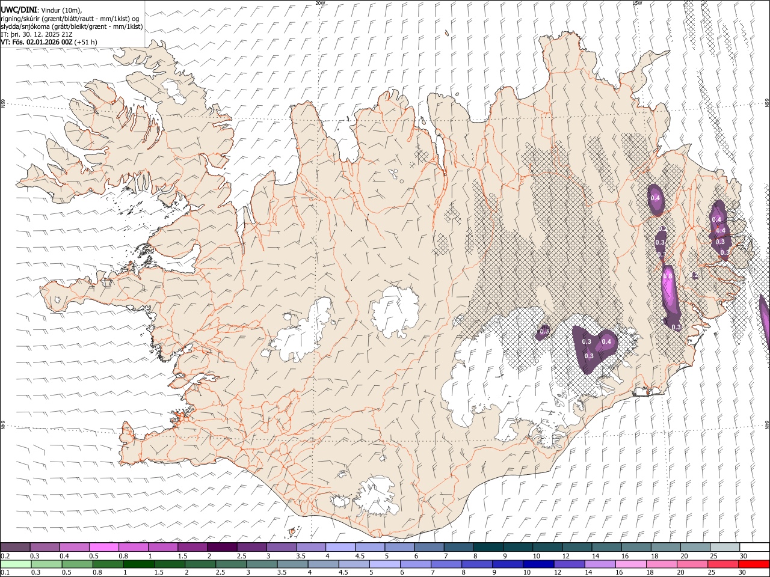The width and height of the screenshot is (770, 577).
Task: Click the bright magenta core of the 0.8 precipitation blob
Action: (668, 288)
